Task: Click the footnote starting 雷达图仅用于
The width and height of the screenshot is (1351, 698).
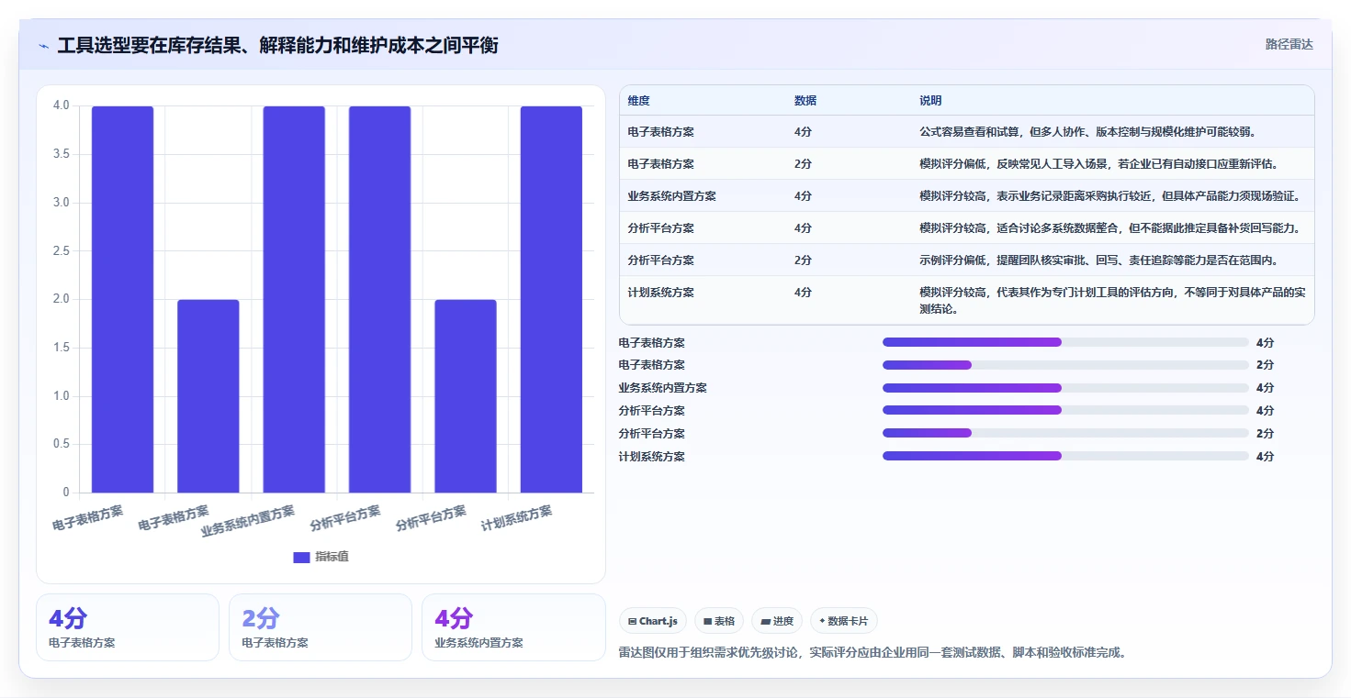Action: pos(873,653)
